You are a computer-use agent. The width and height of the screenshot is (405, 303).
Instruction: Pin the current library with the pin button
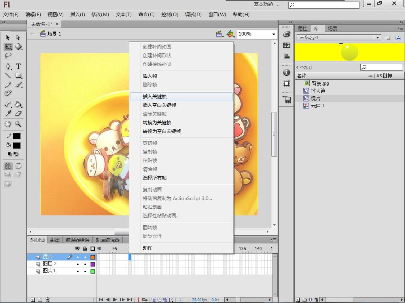[x=388, y=38]
